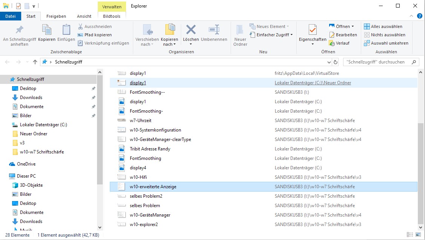Select file w7-Uhrzeit
The width and height of the screenshot is (425, 240).
pos(140,121)
